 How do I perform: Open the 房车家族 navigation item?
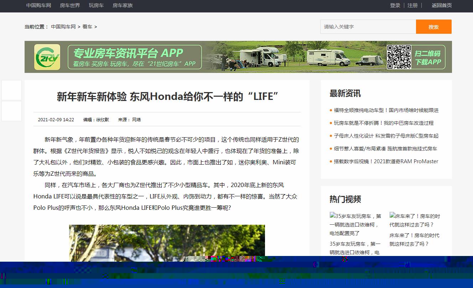point(123,5)
